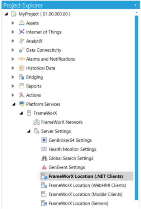Click the MyProject document icon
141x209 pixels.
pyautogui.click(x=14, y=14)
